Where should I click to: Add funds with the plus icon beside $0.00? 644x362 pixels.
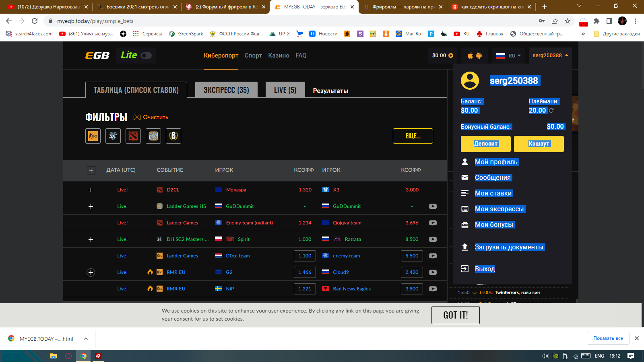click(x=451, y=56)
